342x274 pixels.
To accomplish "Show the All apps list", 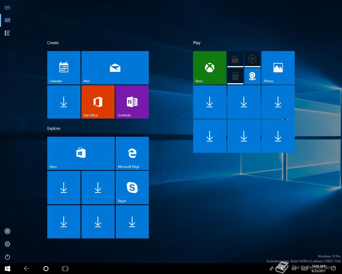I will (x=7, y=33).
